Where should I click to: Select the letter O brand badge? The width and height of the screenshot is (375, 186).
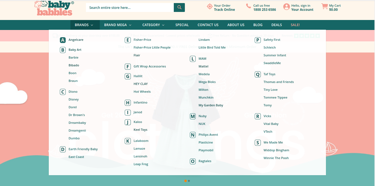193,161
